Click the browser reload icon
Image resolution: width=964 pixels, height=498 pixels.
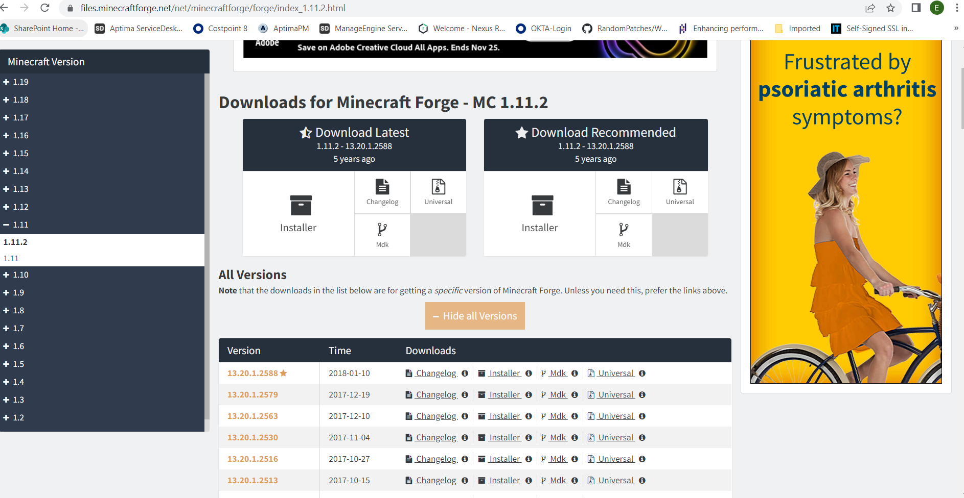(x=45, y=8)
